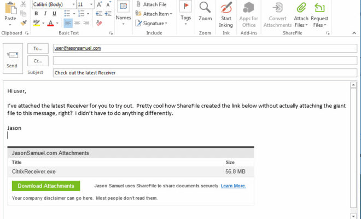This screenshot has width=361, height=219.
Task: Open the font color dropdown arrow
Action: click(x=57, y=23)
